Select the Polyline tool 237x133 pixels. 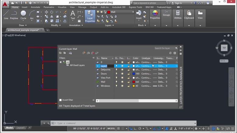[x=14, y=15]
